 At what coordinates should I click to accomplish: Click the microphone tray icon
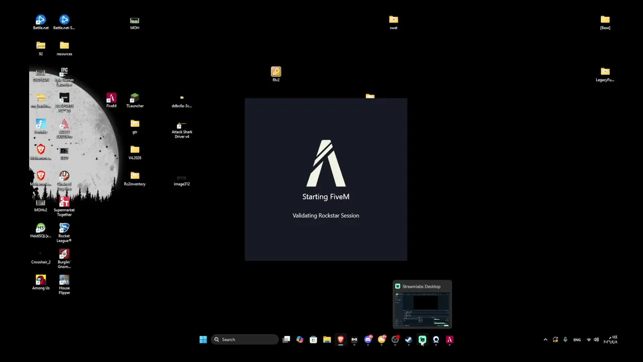(565, 339)
